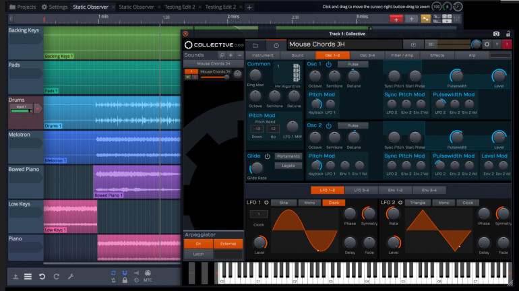Open the Mouse Chords JH preset name selector

click(x=345, y=44)
